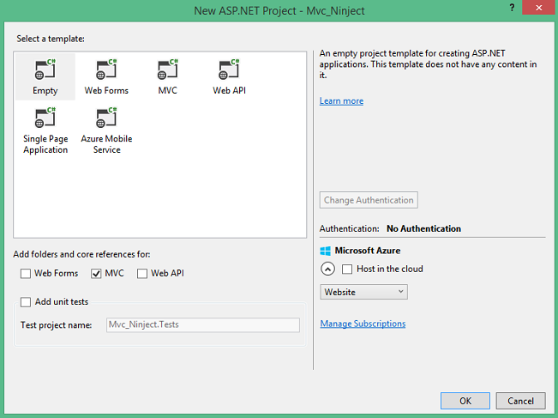558x418 pixels.
Task: Select the Azure Mobile Service template
Action: pos(106,130)
